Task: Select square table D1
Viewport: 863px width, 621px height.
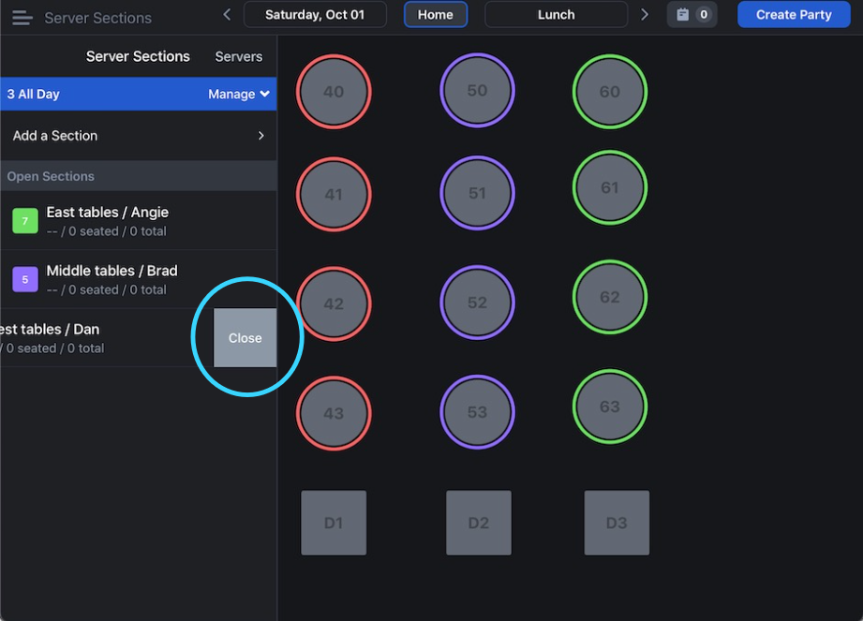Action: [x=334, y=523]
